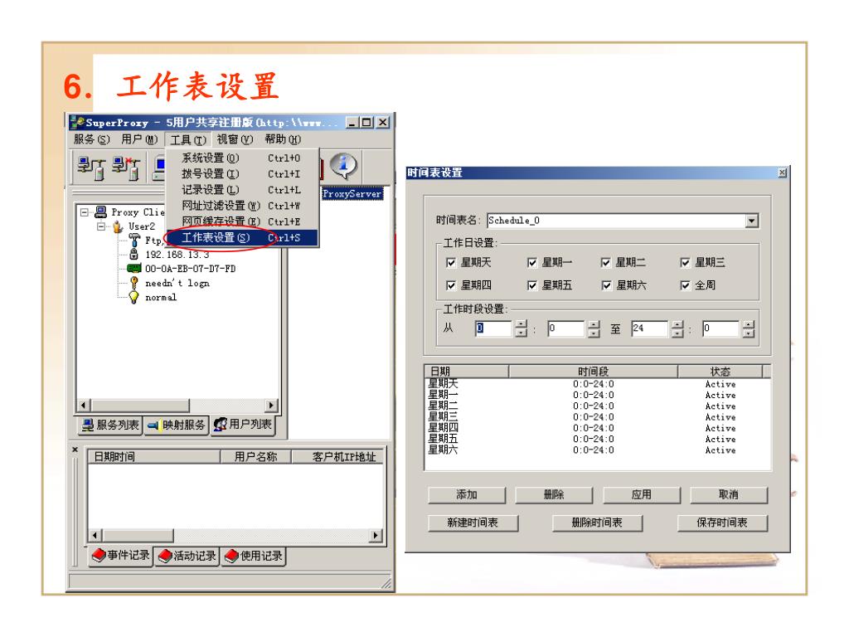
Task: Click the blue info bubble toolbar icon
Action: (x=344, y=166)
